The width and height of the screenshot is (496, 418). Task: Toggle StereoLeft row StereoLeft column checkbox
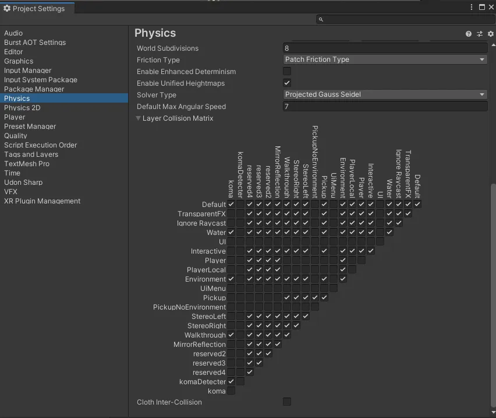click(306, 316)
